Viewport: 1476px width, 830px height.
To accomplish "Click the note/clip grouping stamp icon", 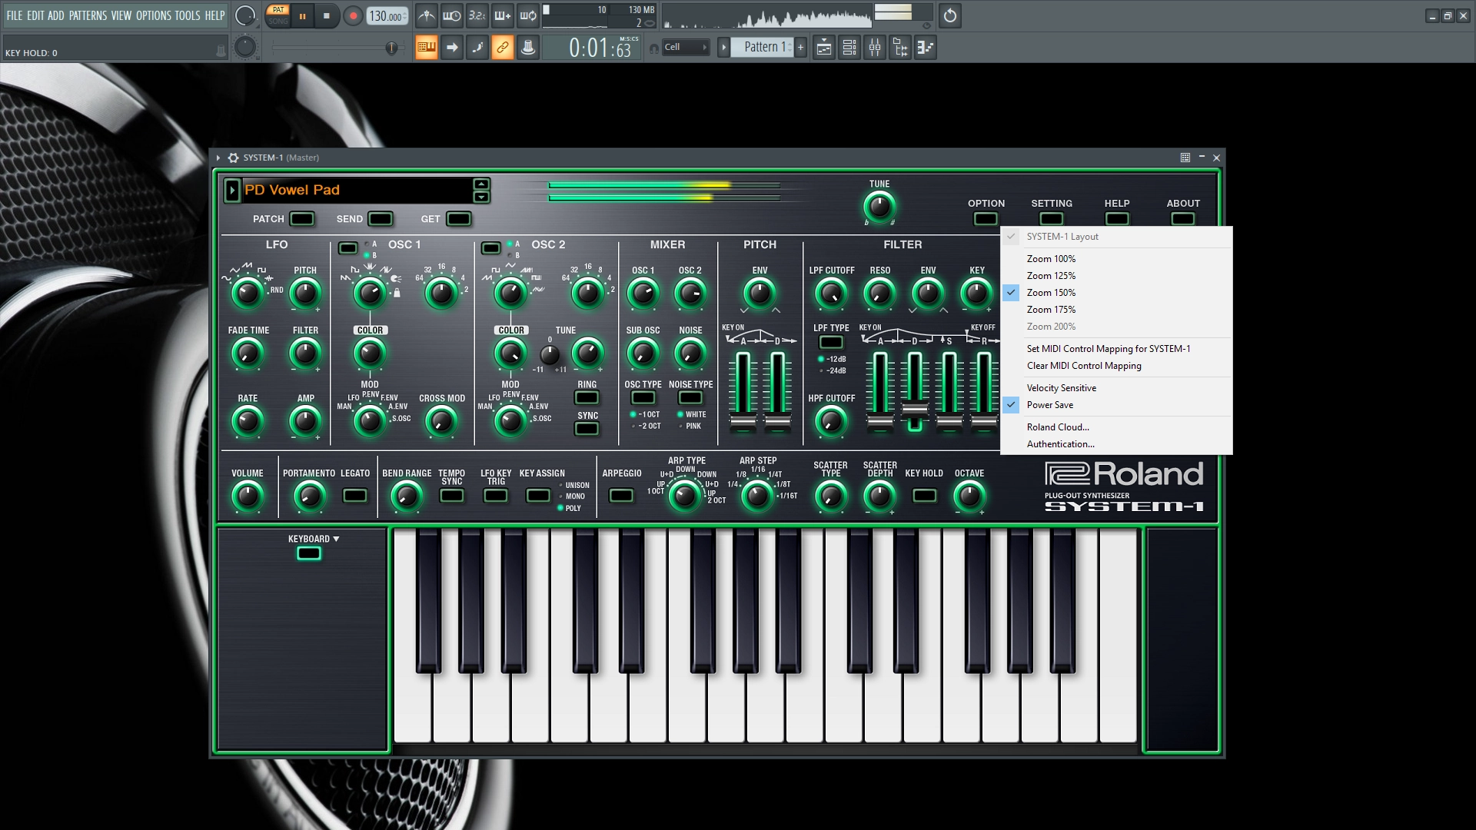I will (x=528, y=48).
